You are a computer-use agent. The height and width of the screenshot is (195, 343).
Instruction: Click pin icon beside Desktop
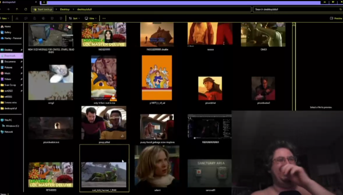[x=22, y=50]
